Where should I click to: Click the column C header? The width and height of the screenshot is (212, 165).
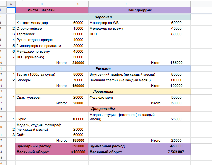click(78, 4)
